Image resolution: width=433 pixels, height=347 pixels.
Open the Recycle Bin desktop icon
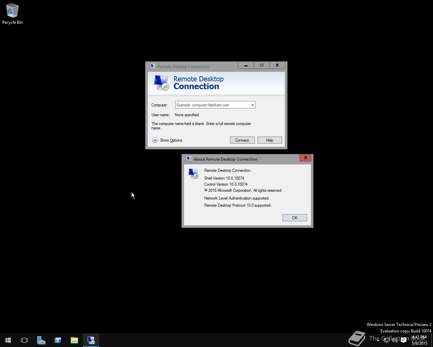pyautogui.click(x=12, y=14)
